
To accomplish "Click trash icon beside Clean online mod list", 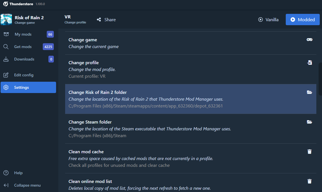I will click(310, 181).
